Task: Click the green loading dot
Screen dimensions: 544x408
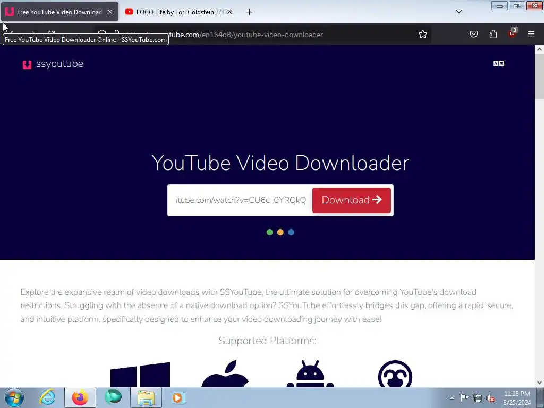Action: click(269, 232)
